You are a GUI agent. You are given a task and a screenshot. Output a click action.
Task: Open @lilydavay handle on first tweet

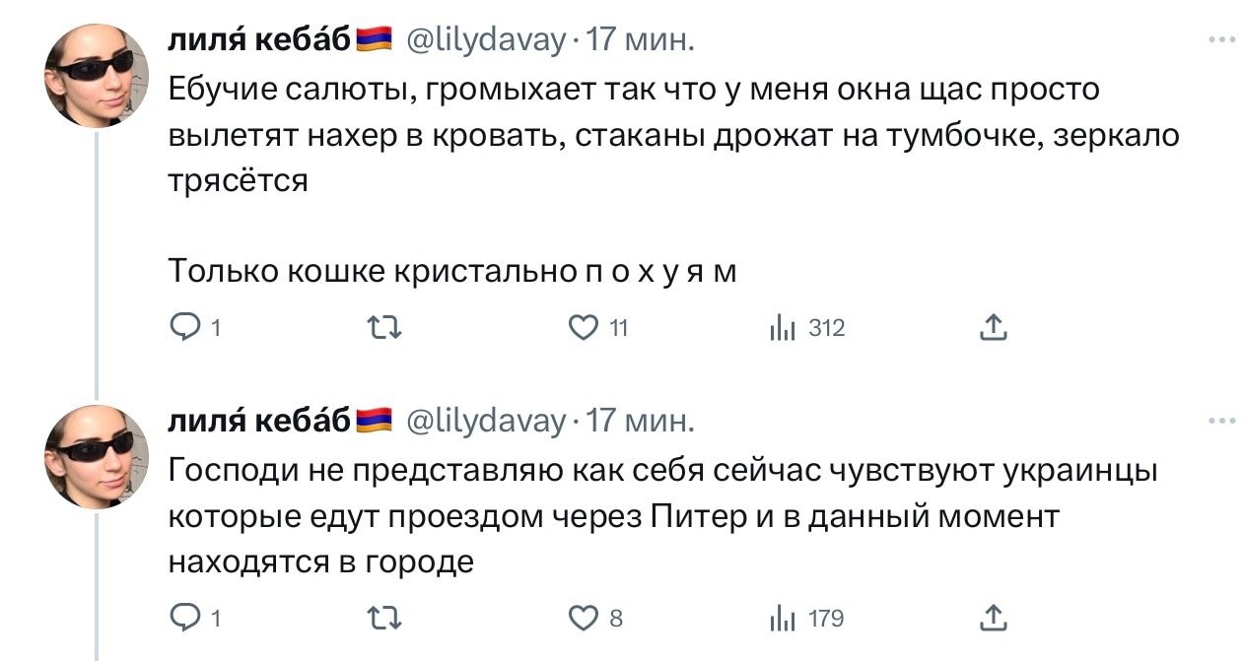[x=487, y=39]
